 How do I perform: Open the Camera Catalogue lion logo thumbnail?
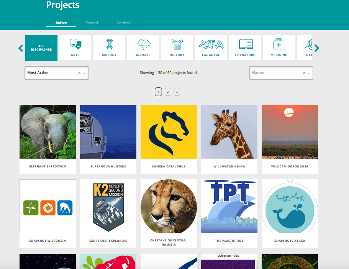169,132
